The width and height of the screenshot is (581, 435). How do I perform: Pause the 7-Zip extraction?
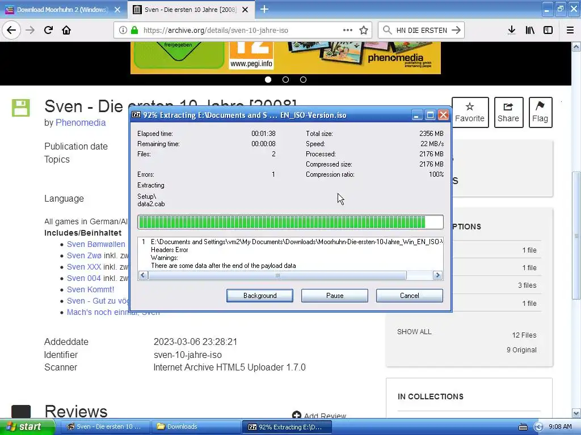pos(335,296)
